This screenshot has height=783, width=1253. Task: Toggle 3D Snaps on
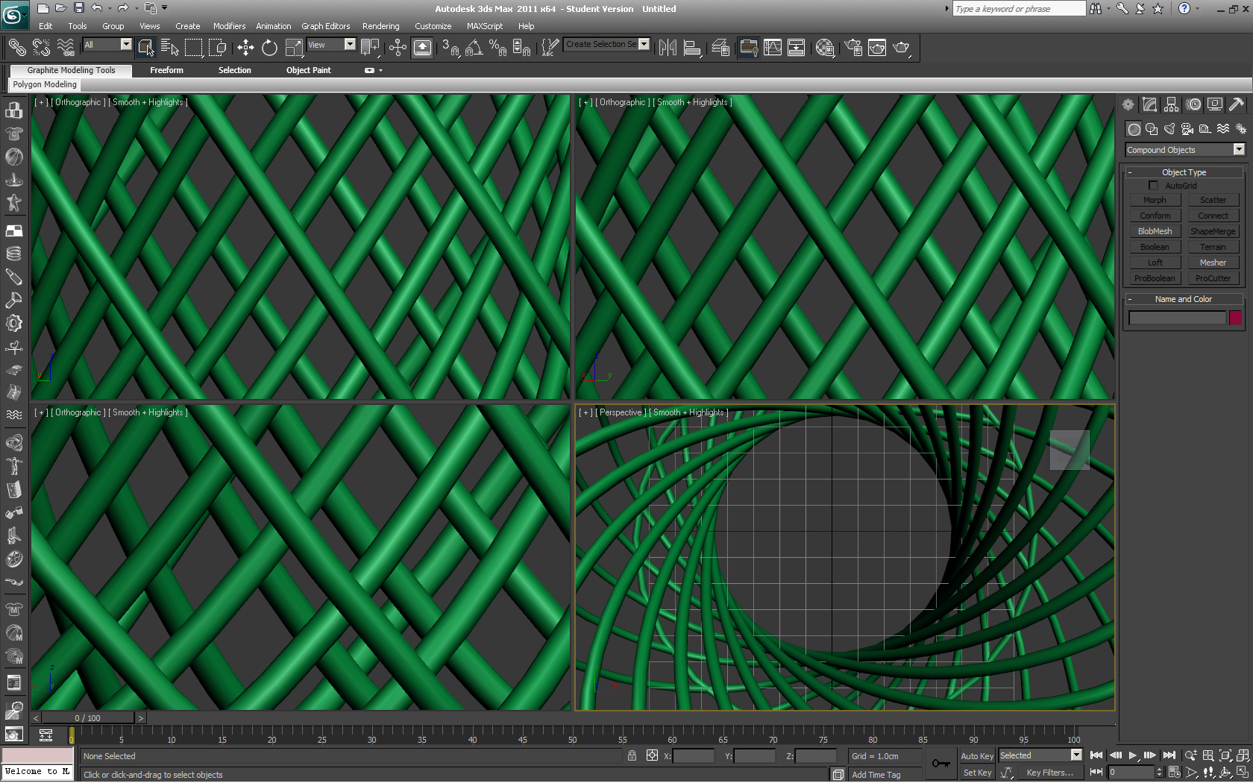[x=450, y=48]
